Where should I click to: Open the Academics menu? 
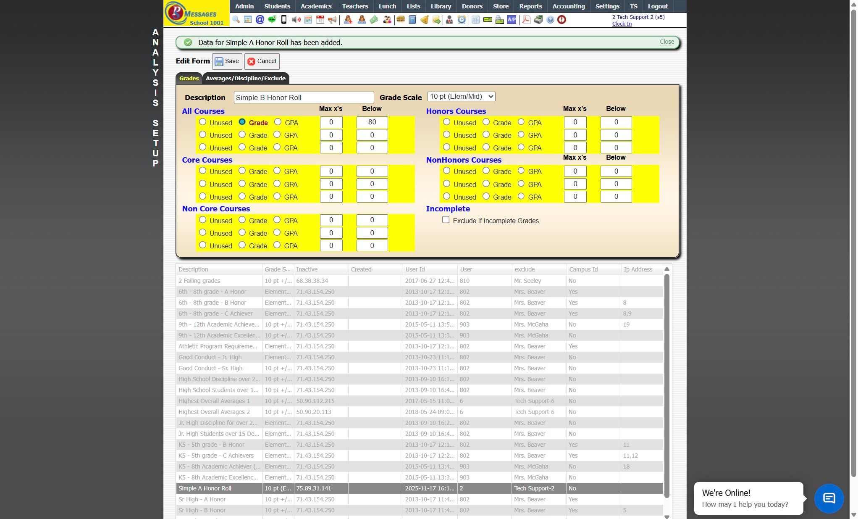pos(316,6)
